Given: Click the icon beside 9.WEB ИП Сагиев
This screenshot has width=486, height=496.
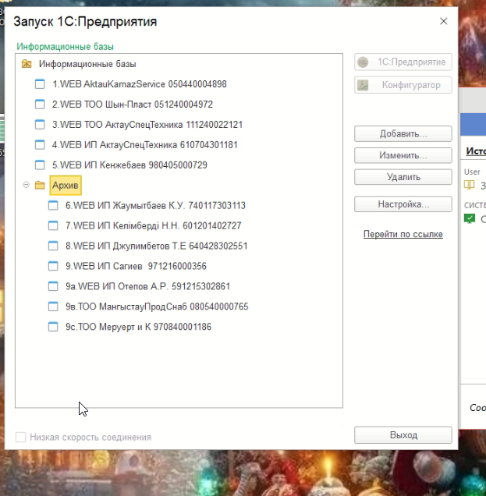Looking at the screenshot, I should [53, 267].
